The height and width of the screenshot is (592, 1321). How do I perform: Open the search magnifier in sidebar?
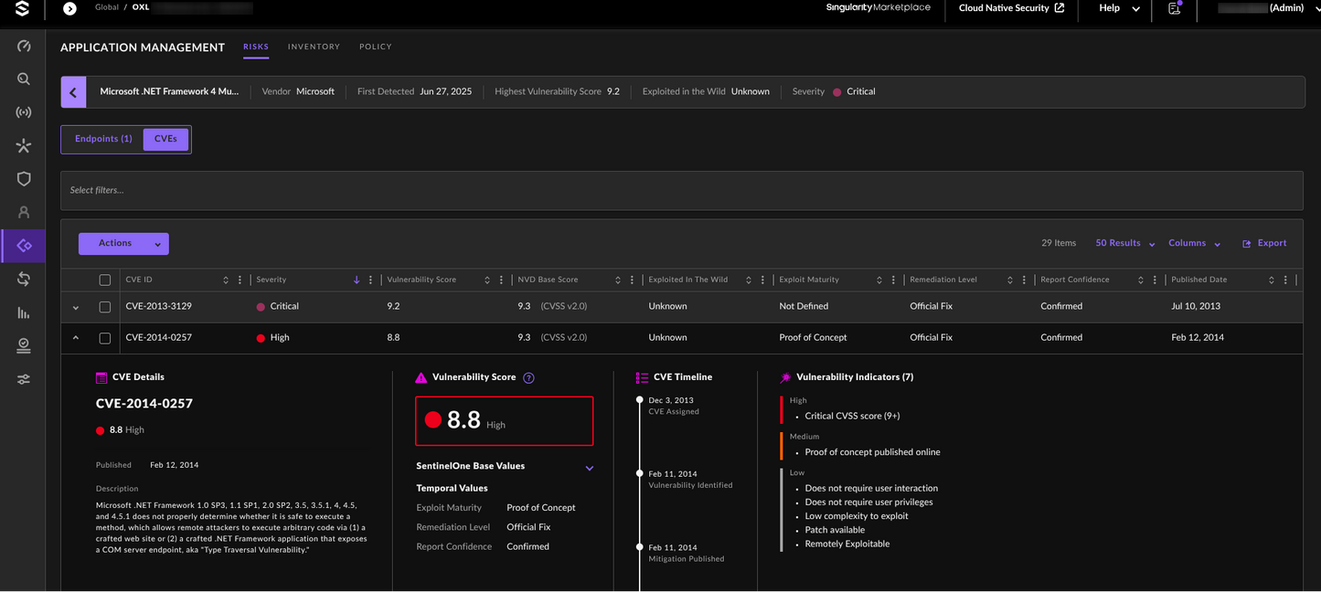pyautogui.click(x=24, y=79)
